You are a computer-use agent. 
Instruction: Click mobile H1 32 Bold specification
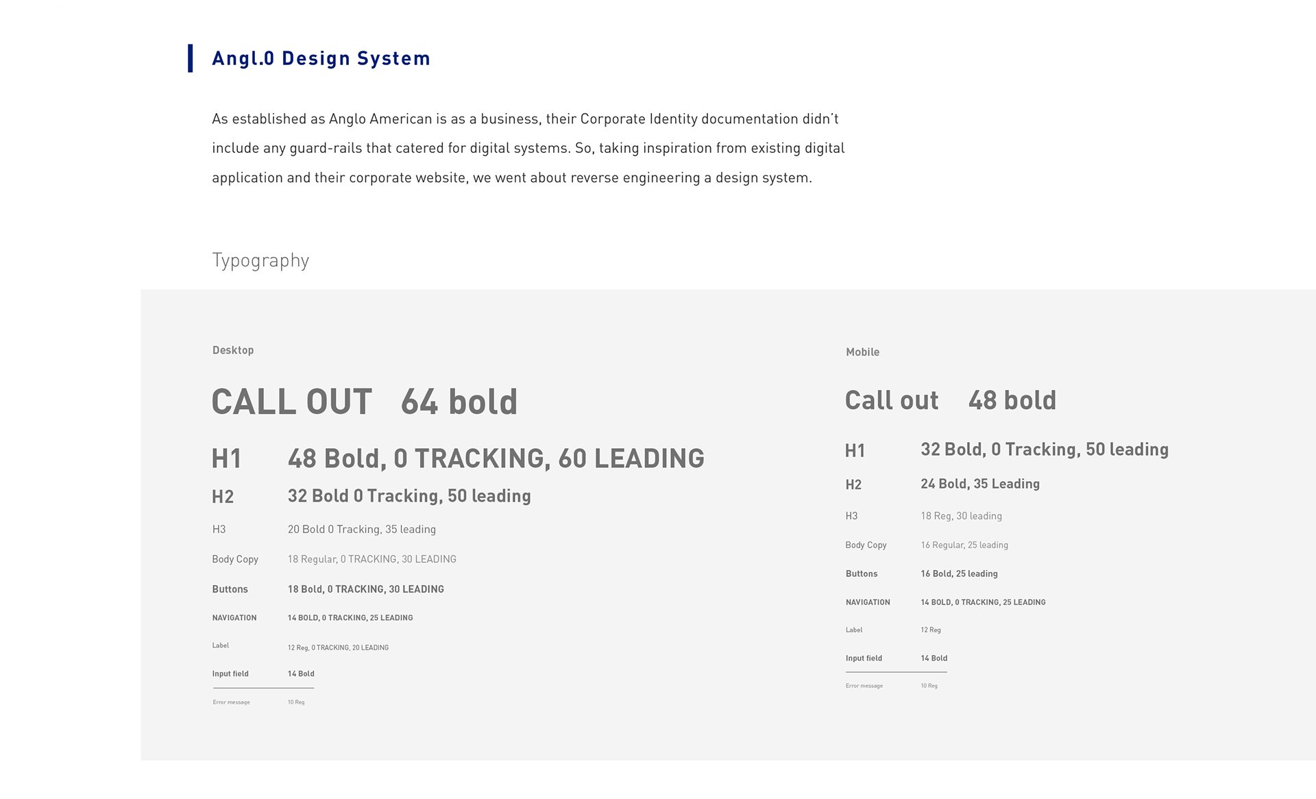(x=1045, y=450)
